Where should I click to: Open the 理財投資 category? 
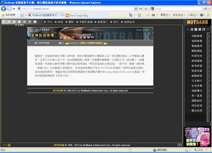coord(197,106)
